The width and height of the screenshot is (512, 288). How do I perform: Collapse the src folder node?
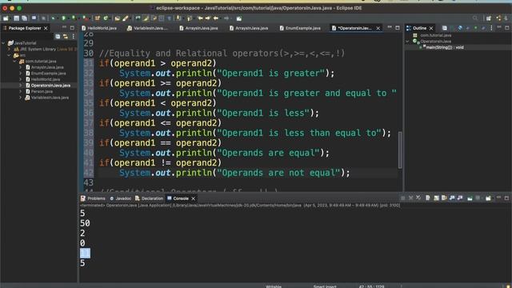(x=9, y=55)
